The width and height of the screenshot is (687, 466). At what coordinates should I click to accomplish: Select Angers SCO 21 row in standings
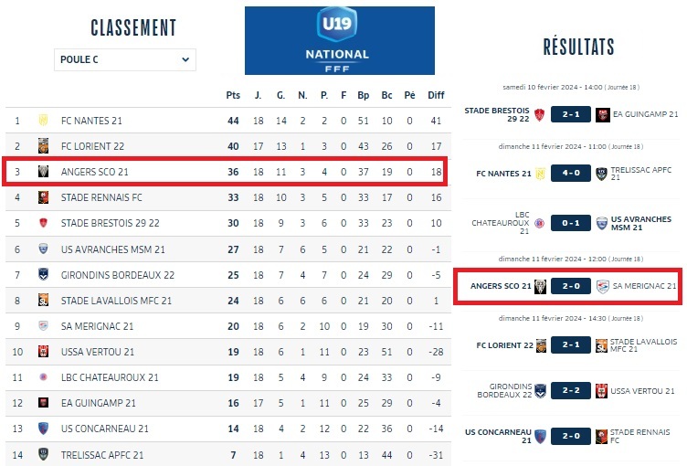click(x=94, y=171)
